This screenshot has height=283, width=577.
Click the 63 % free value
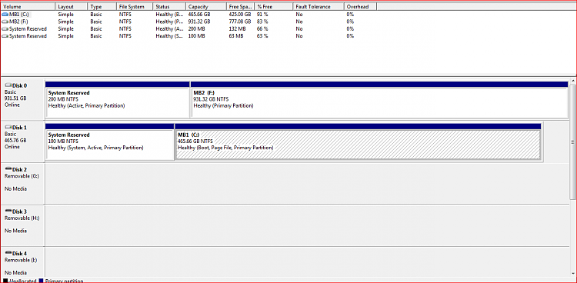click(x=262, y=36)
